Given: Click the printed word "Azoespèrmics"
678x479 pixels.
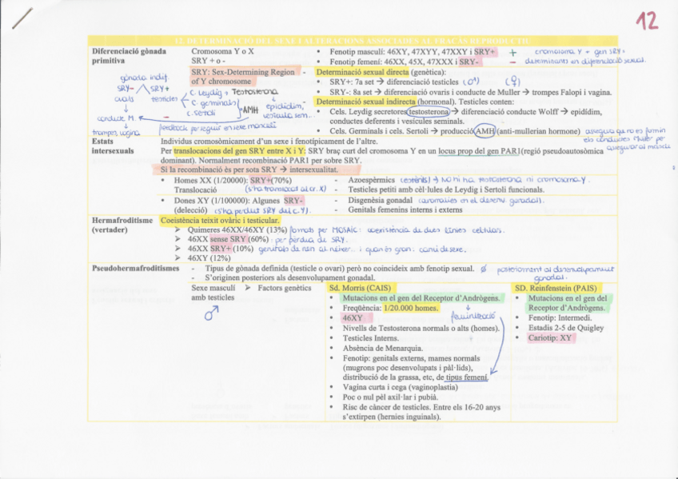Looking at the screenshot, I should coord(372,180).
